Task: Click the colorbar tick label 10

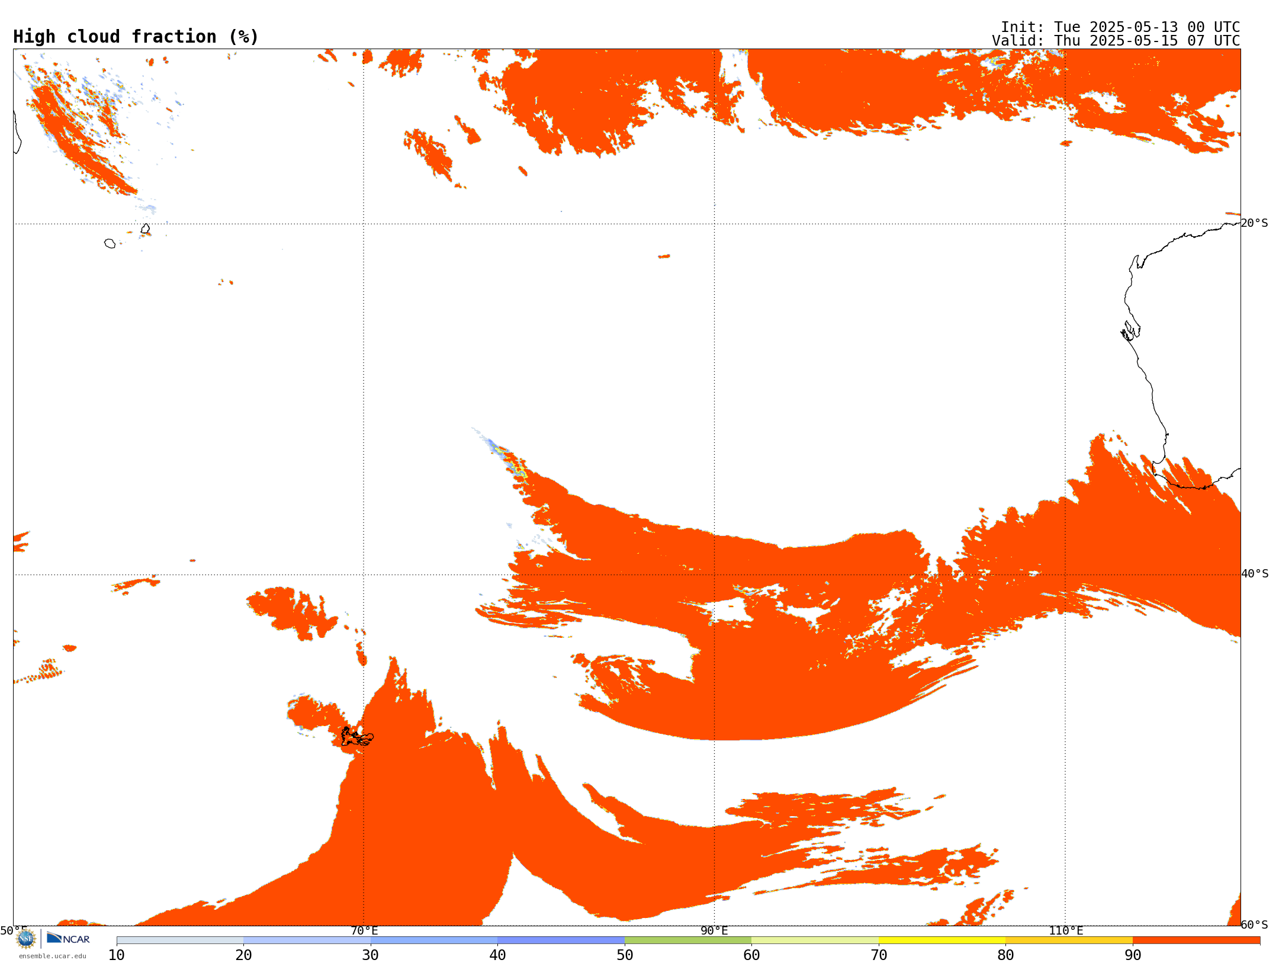Action: (117, 955)
